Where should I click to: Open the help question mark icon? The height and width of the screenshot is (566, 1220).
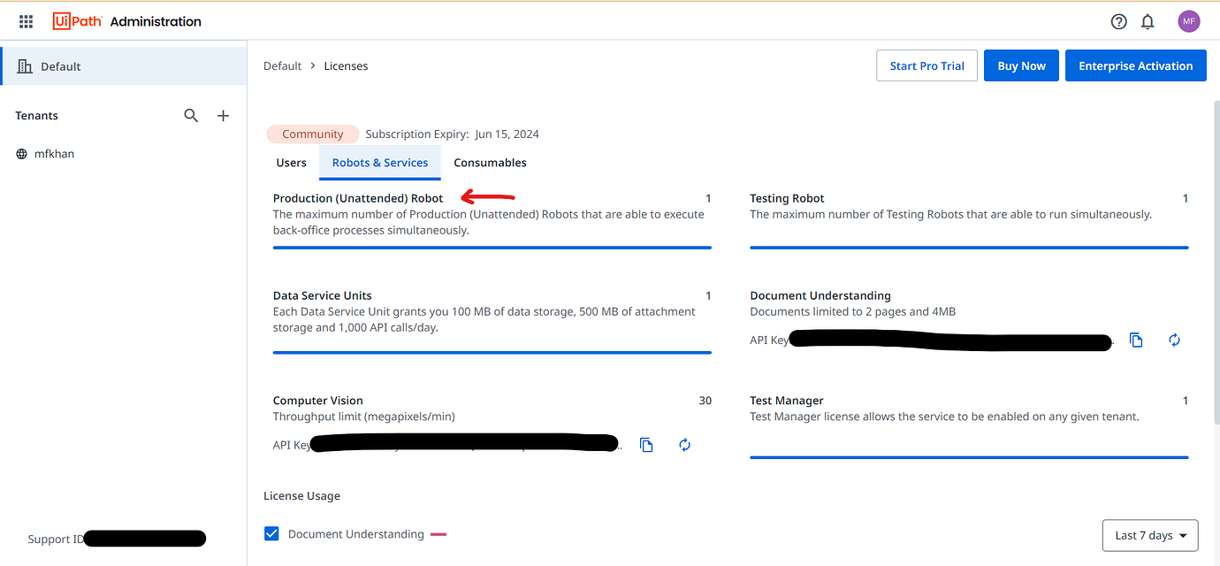pyautogui.click(x=1118, y=20)
